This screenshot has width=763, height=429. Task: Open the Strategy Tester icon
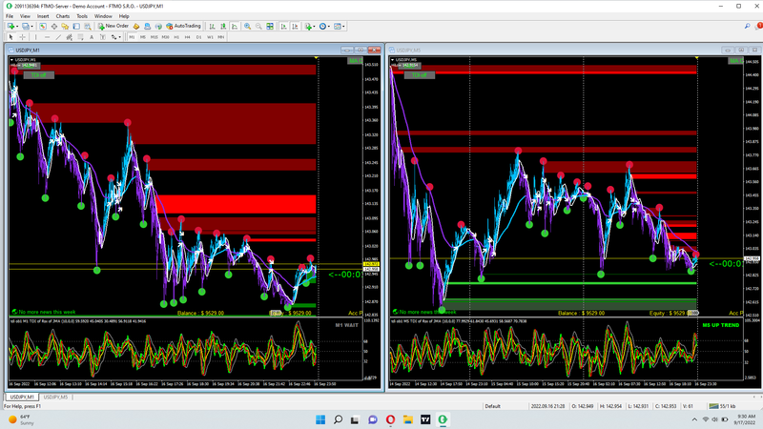tap(88, 27)
